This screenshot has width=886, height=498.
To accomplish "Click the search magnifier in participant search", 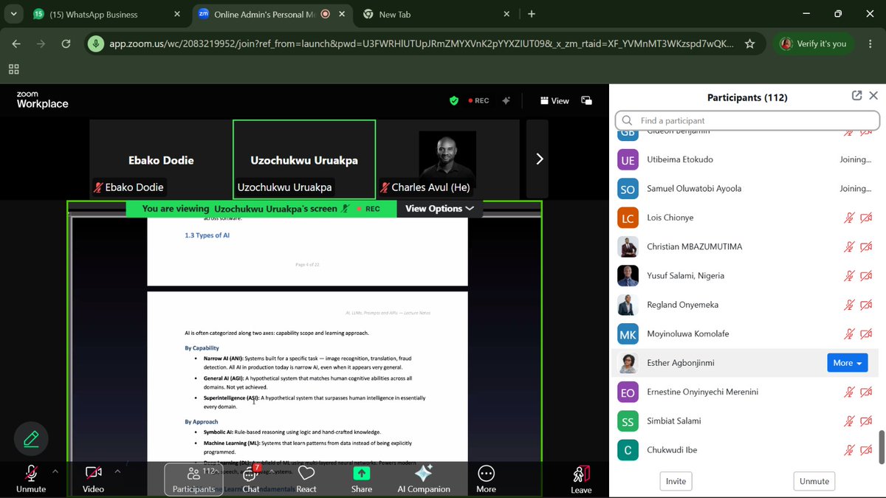I will click(627, 120).
